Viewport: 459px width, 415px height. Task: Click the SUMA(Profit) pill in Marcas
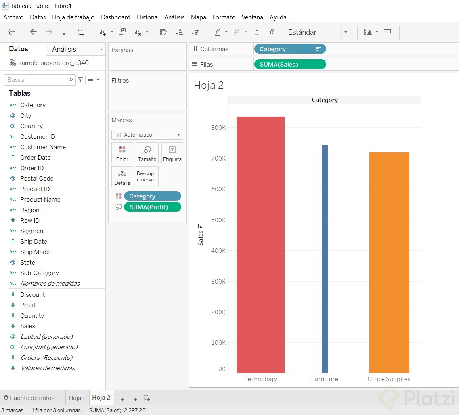[x=153, y=207]
